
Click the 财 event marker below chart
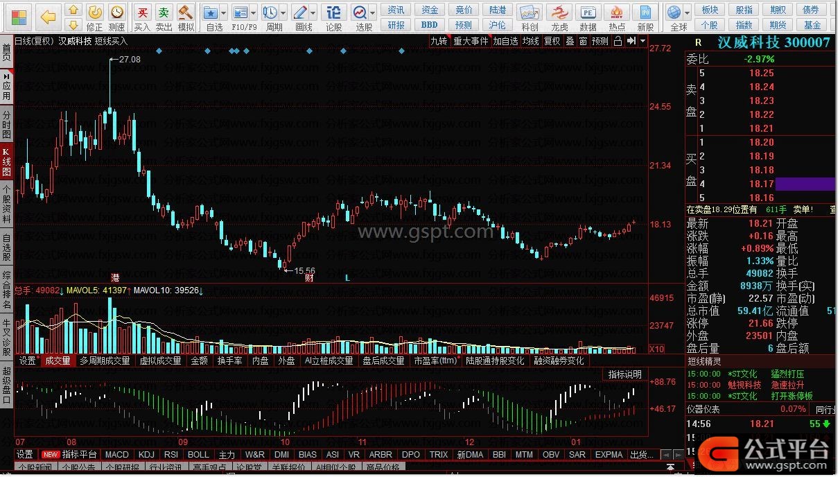[x=309, y=277]
